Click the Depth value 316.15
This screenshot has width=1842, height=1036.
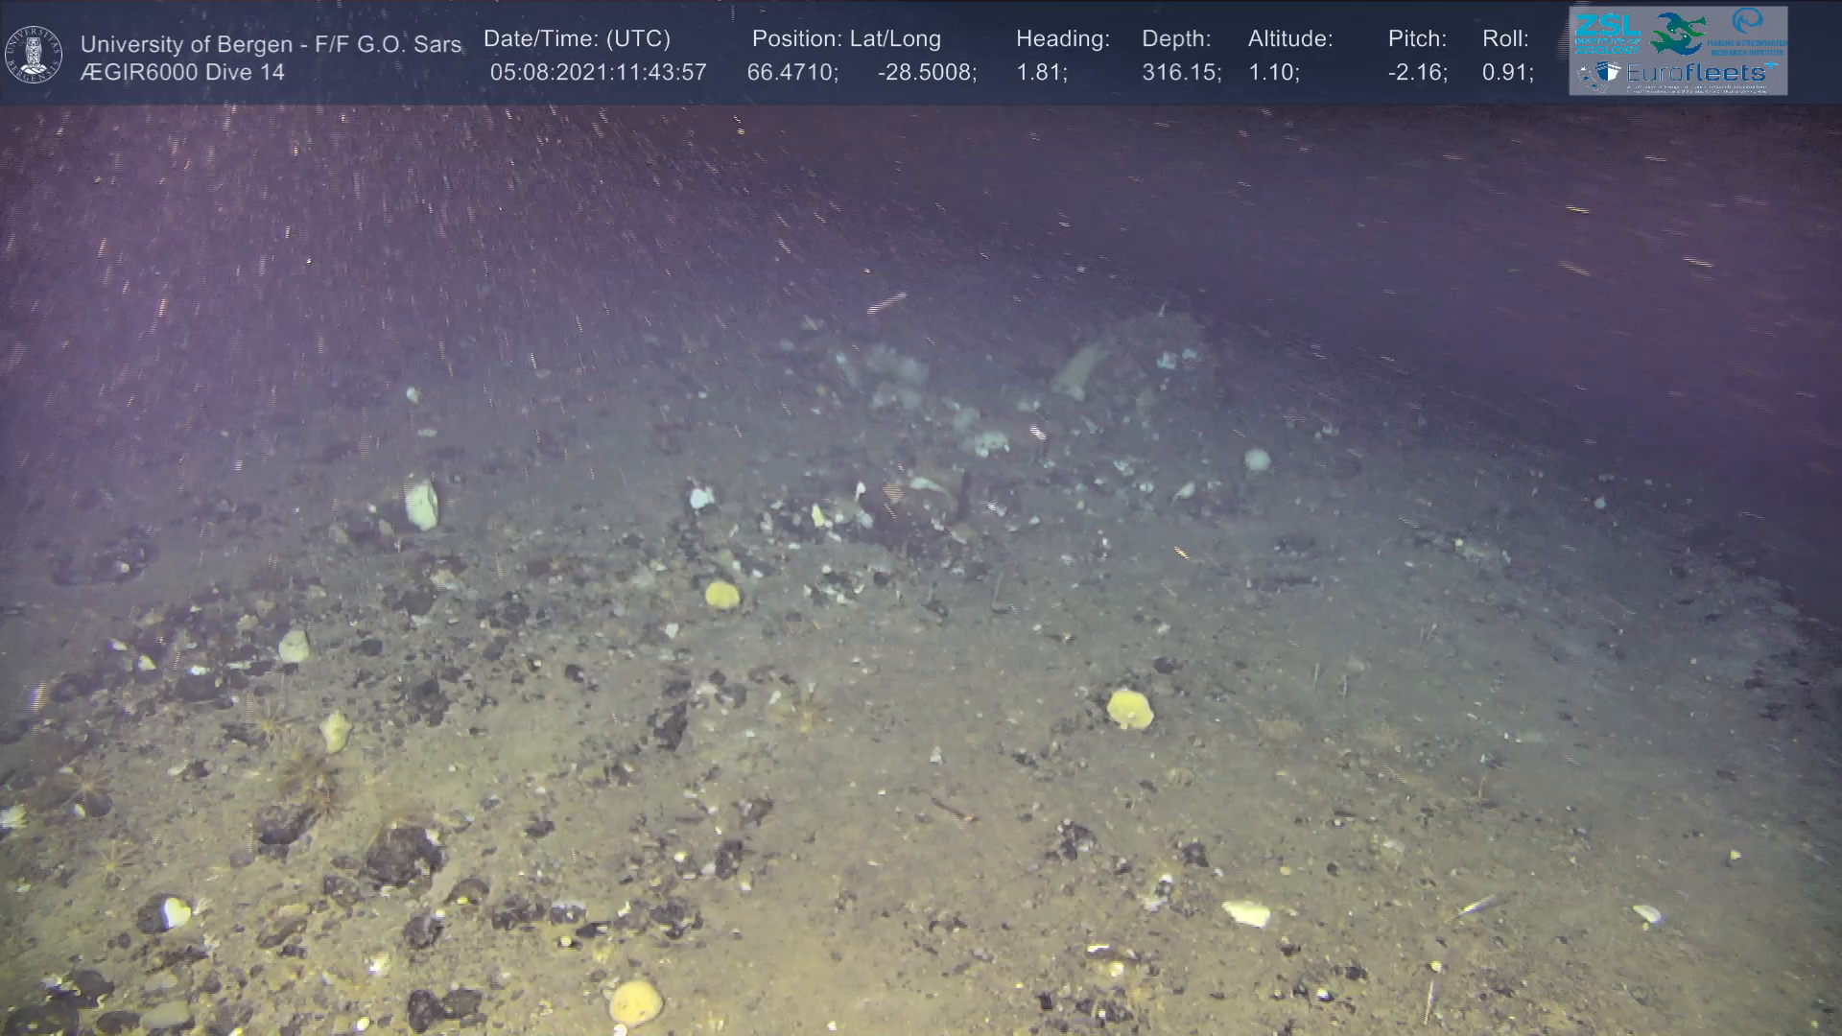[x=1180, y=73]
